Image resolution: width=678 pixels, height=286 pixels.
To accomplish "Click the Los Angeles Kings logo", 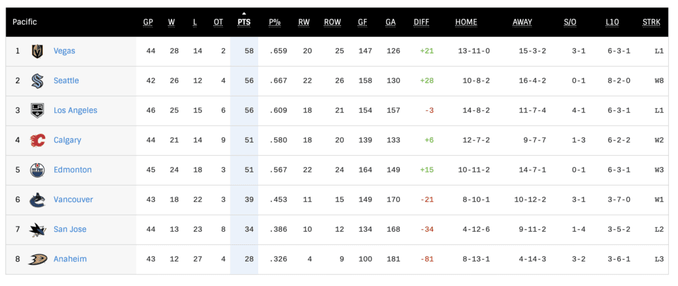I will [x=37, y=110].
